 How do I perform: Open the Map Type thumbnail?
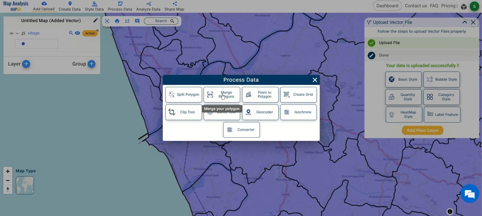pos(25,185)
